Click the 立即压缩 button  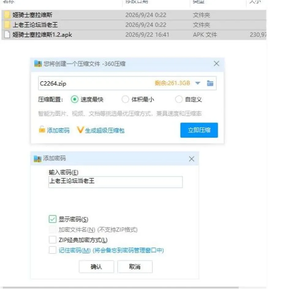pos(199,130)
